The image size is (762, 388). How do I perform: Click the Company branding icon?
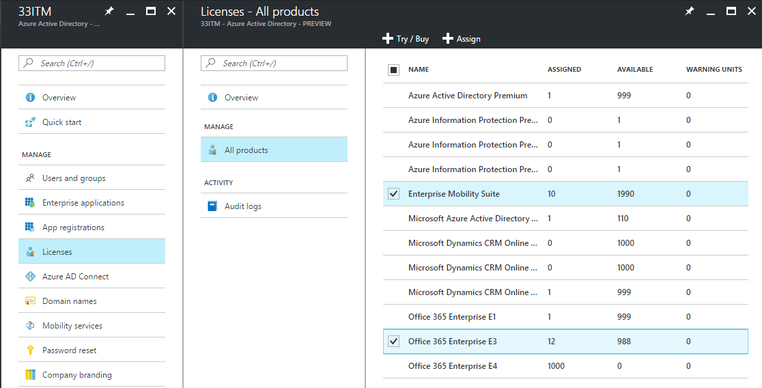[30, 375]
